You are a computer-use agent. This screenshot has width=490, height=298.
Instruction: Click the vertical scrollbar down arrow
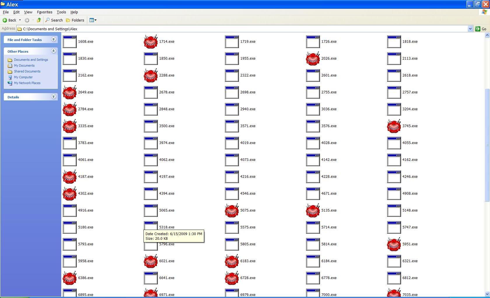click(x=487, y=294)
